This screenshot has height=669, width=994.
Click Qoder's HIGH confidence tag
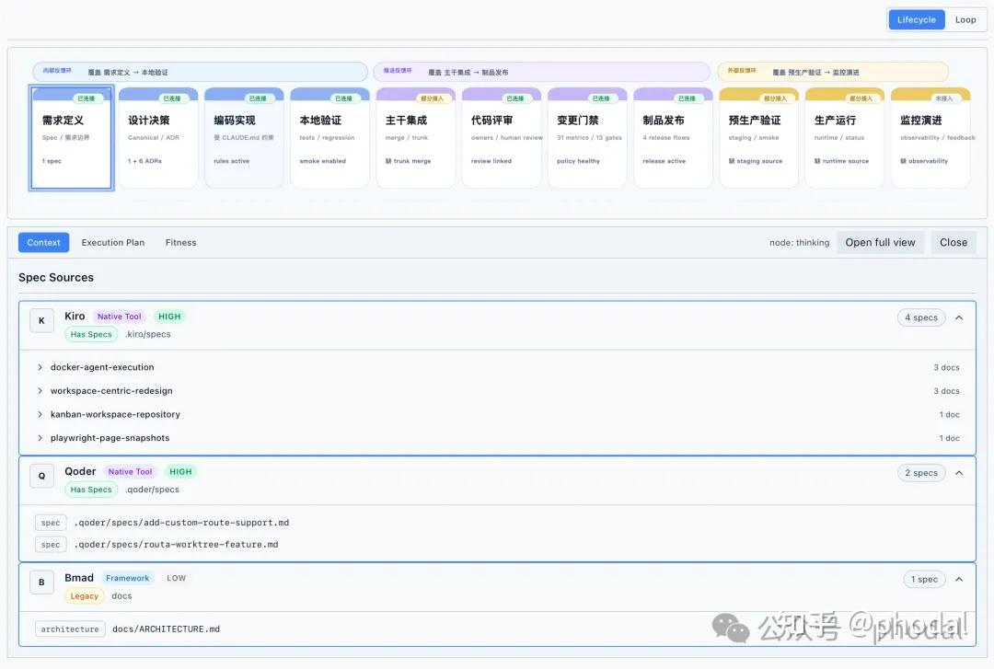coord(180,472)
